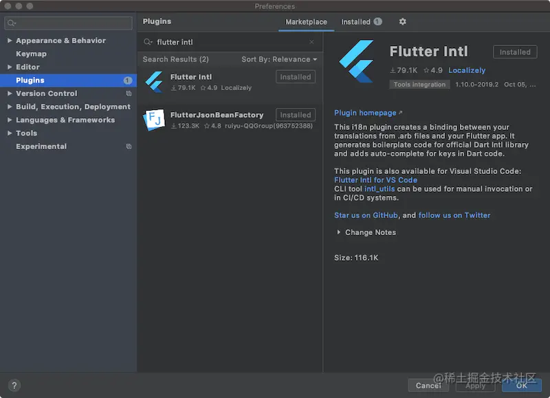Open the Localizely vendor link
This screenshot has height=398, width=550.
click(x=467, y=71)
